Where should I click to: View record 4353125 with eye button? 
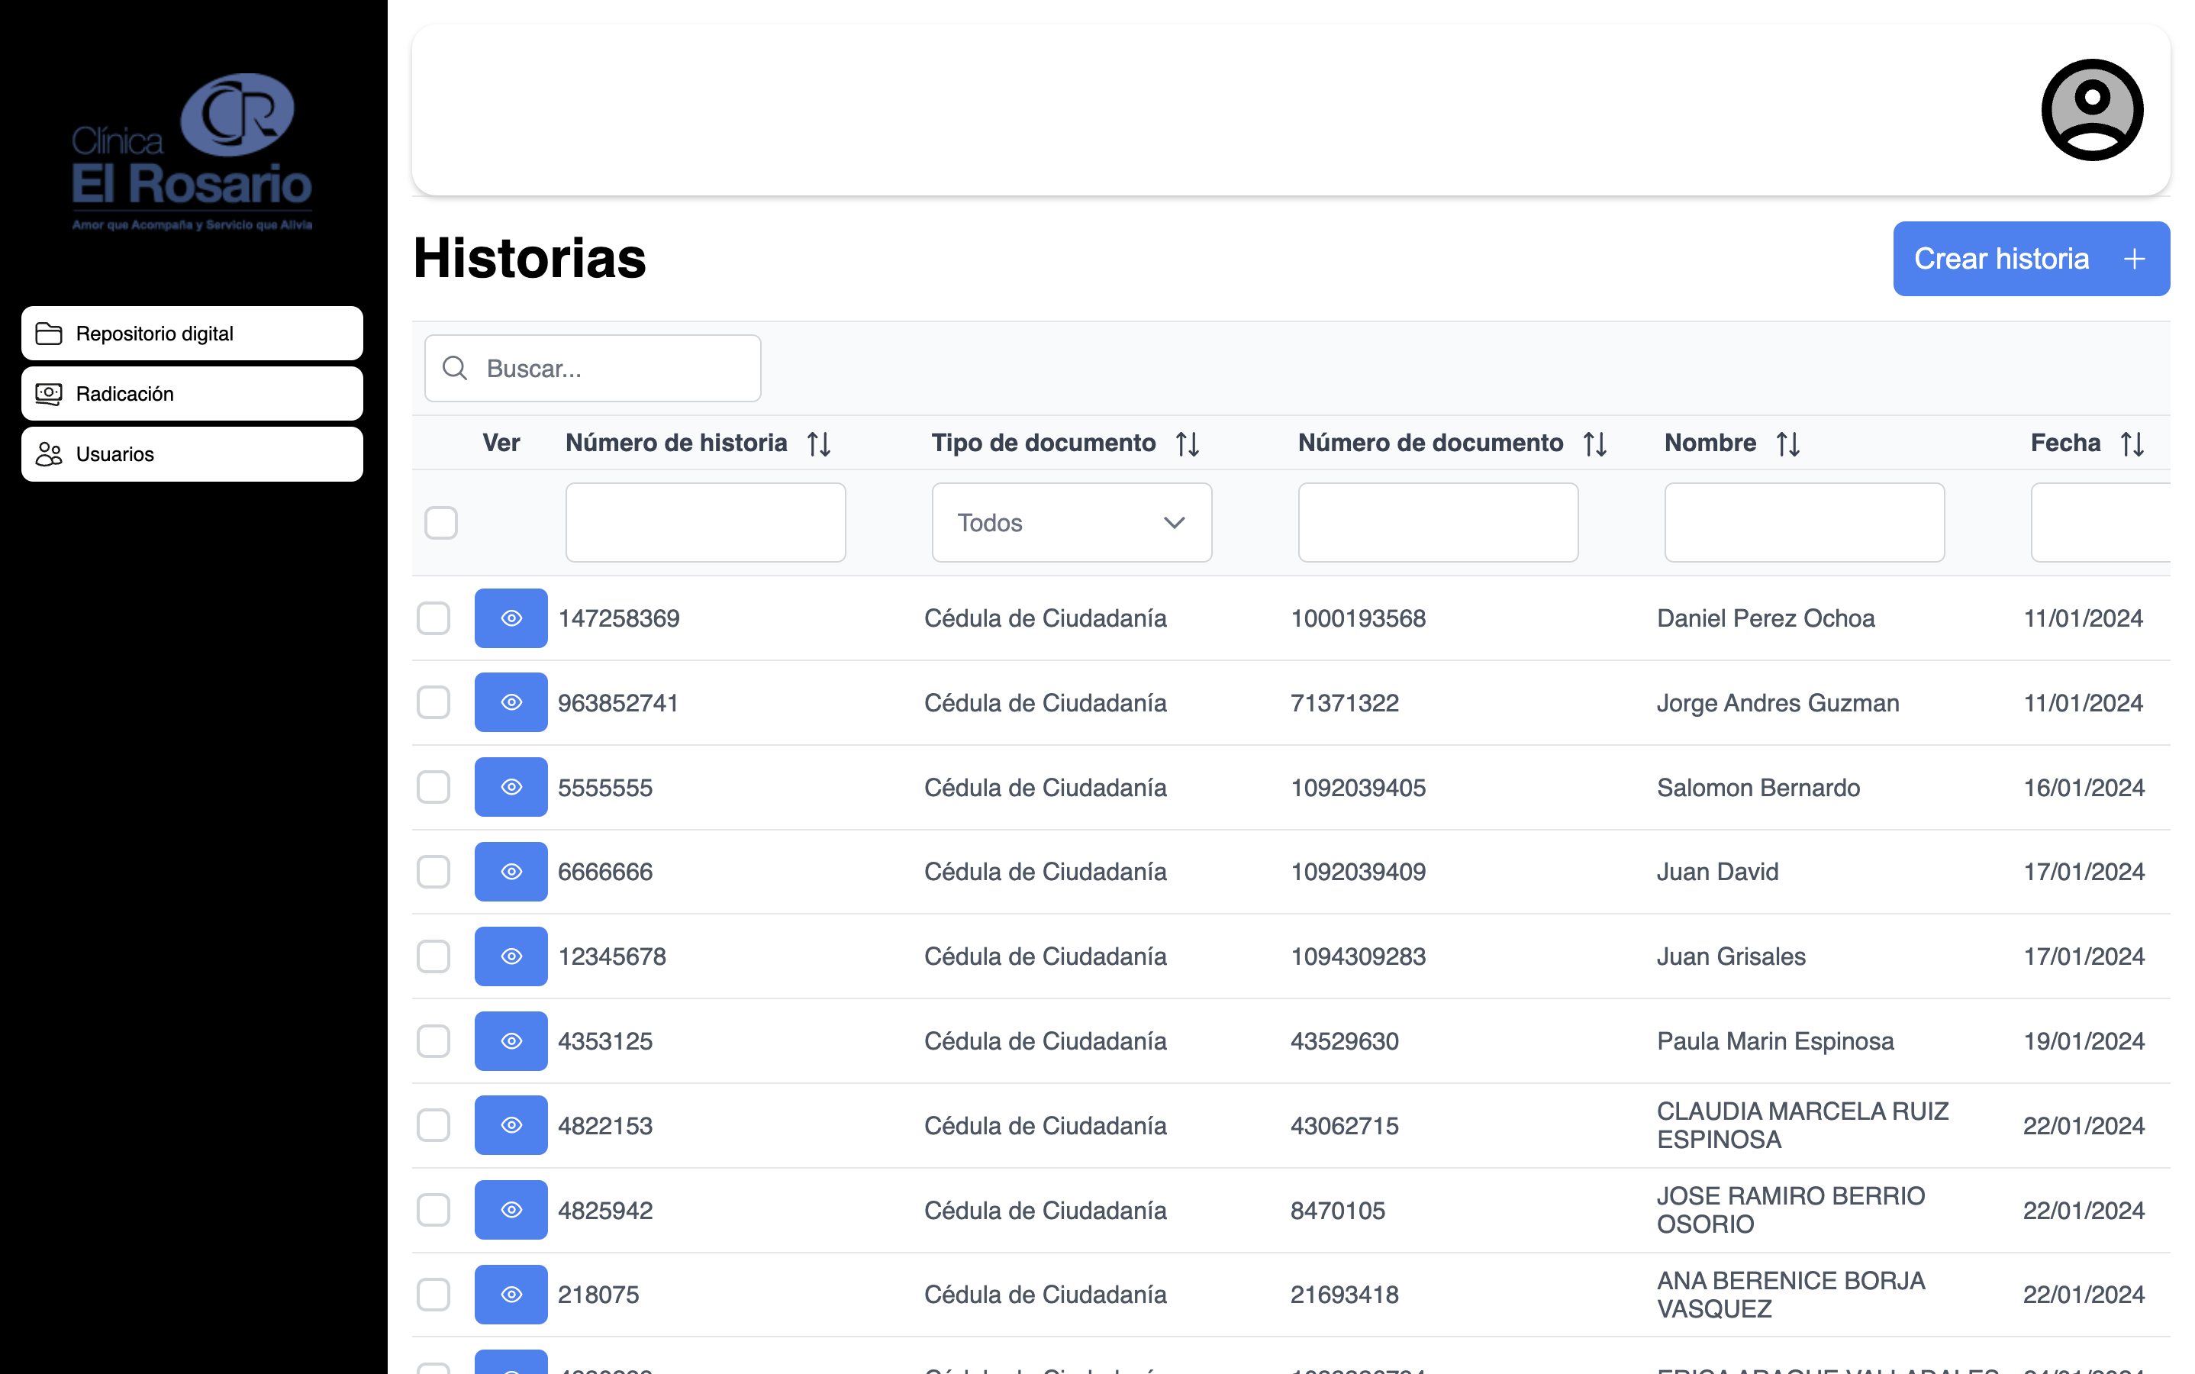coord(511,1040)
